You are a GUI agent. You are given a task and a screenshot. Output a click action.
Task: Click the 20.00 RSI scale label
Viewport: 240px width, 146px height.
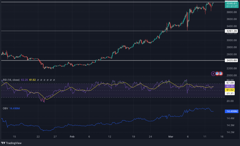(x=230, y=101)
